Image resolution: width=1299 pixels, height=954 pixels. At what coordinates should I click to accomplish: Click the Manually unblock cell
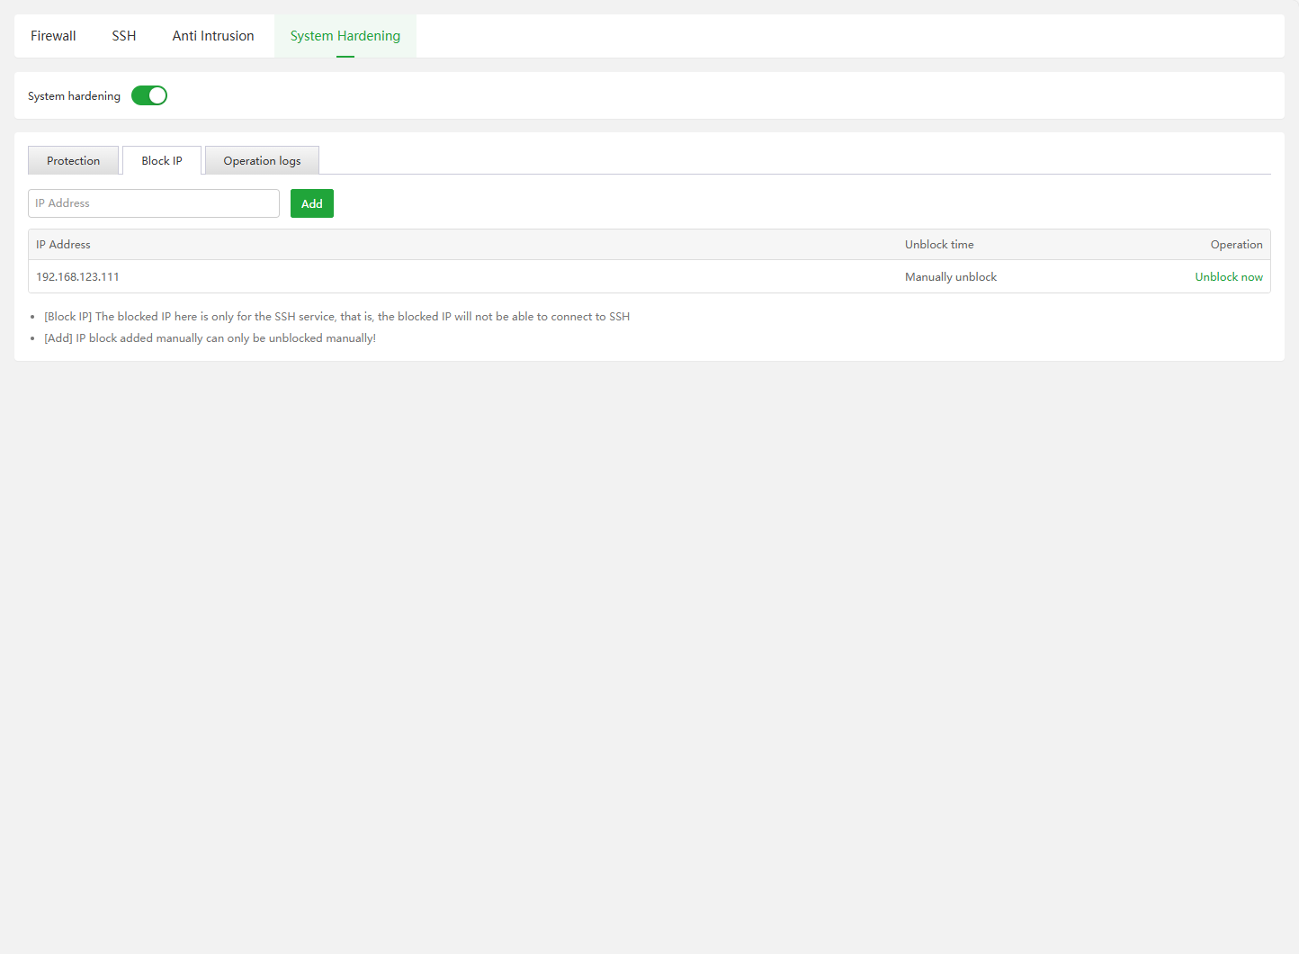pyautogui.click(x=950, y=277)
